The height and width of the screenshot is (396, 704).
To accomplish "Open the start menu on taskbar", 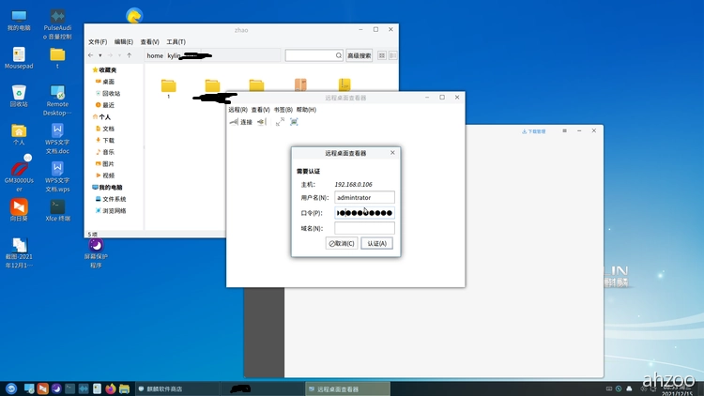I will pos(11,388).
